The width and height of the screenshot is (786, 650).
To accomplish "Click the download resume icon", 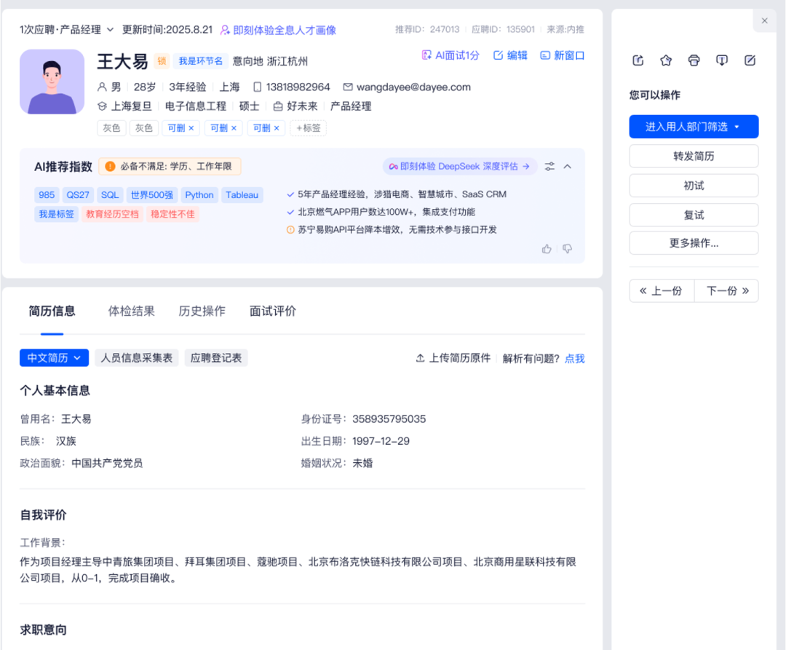I will [x=722, y=60].
